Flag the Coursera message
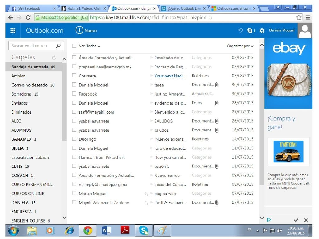This screenshot has height=239, width=319. click(x=151, y=76)
